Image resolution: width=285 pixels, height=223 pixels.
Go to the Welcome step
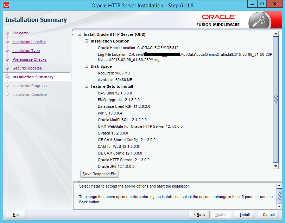click(x=20, y=33)
